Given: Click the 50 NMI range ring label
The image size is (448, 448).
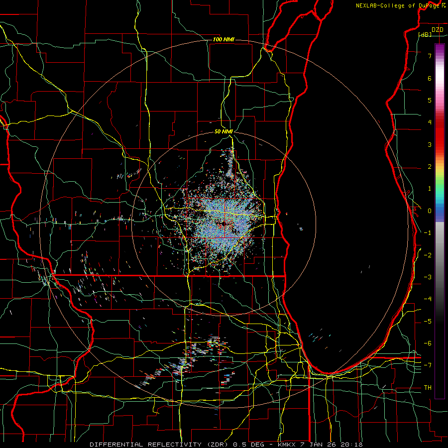Looking at the screenshot, I should pyautogui.click(x=224, y=131).
